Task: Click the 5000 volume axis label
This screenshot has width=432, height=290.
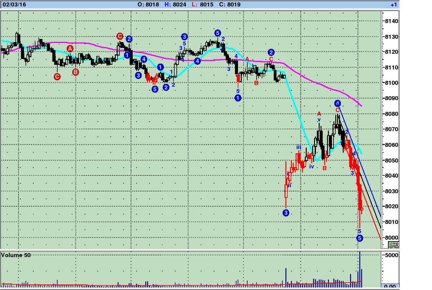Action: (x=392, y=255)
